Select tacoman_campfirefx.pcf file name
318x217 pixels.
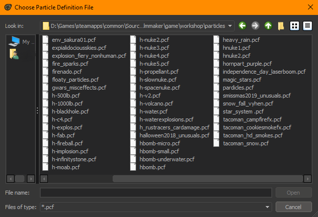click(252, 119)
